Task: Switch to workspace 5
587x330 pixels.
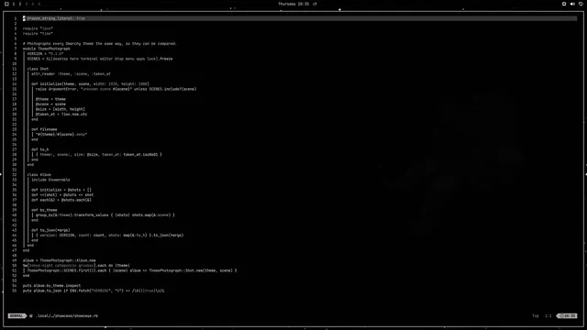Action: coord(39,4)
